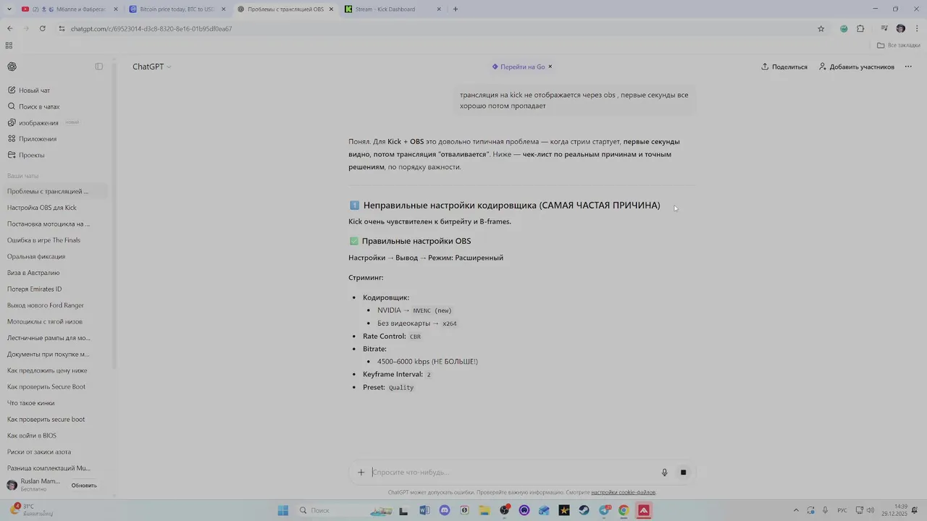Stop response generation with the stop button
Viewport: 927px width, 521px height.
[683, 473]
